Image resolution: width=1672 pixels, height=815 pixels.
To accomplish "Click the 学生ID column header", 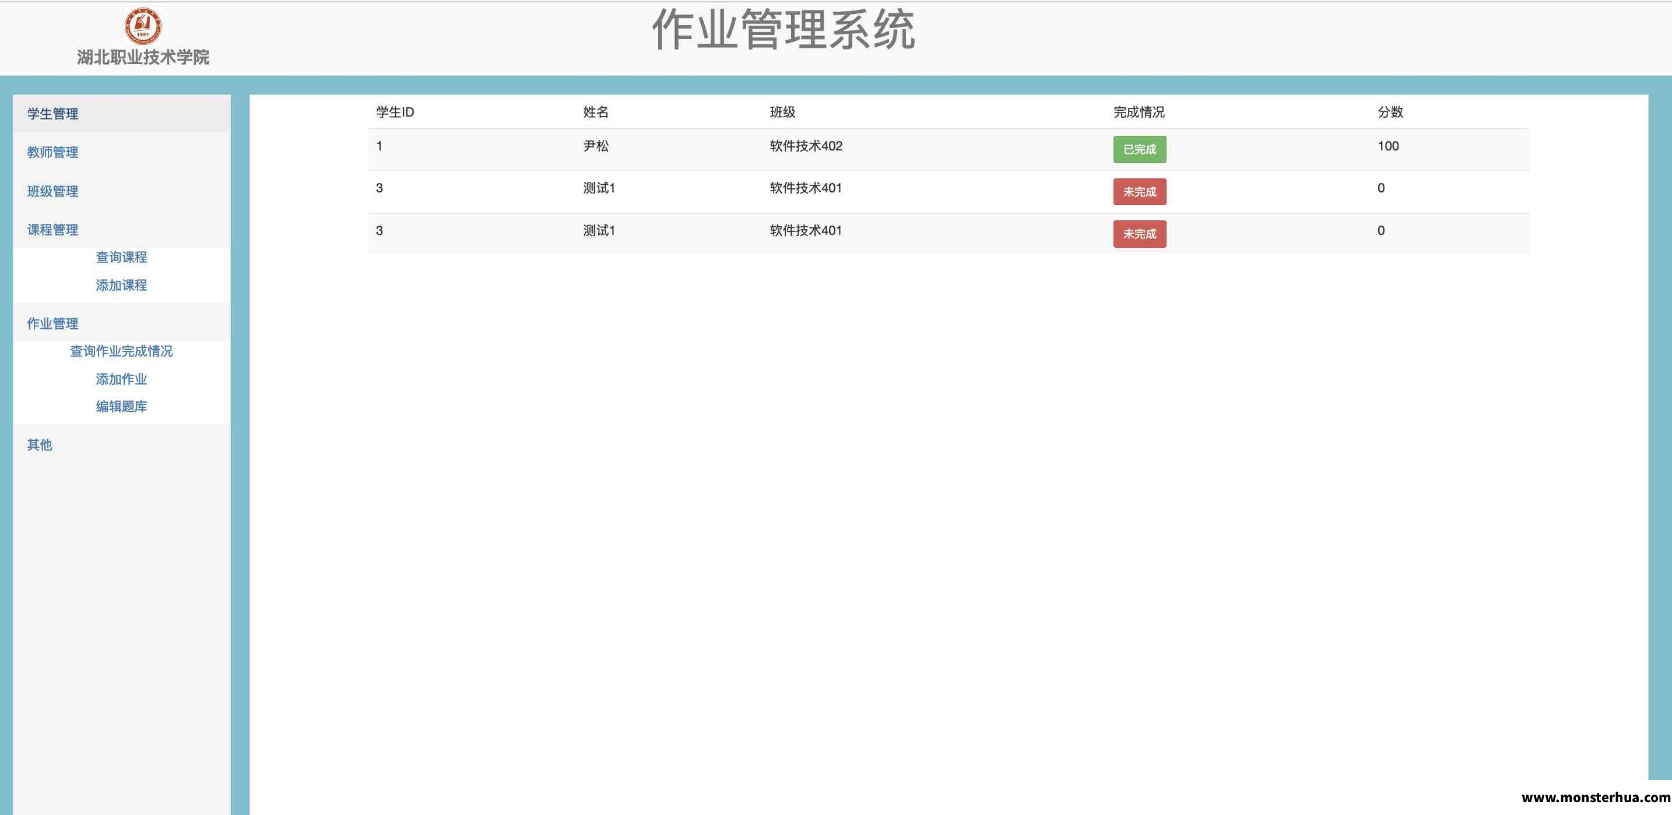I will click(395, 111).
